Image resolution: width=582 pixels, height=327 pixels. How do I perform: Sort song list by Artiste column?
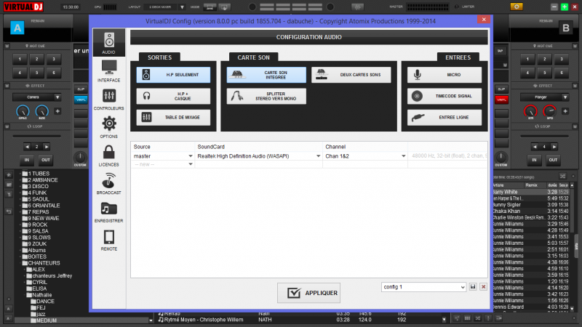[x=498, y=185]
